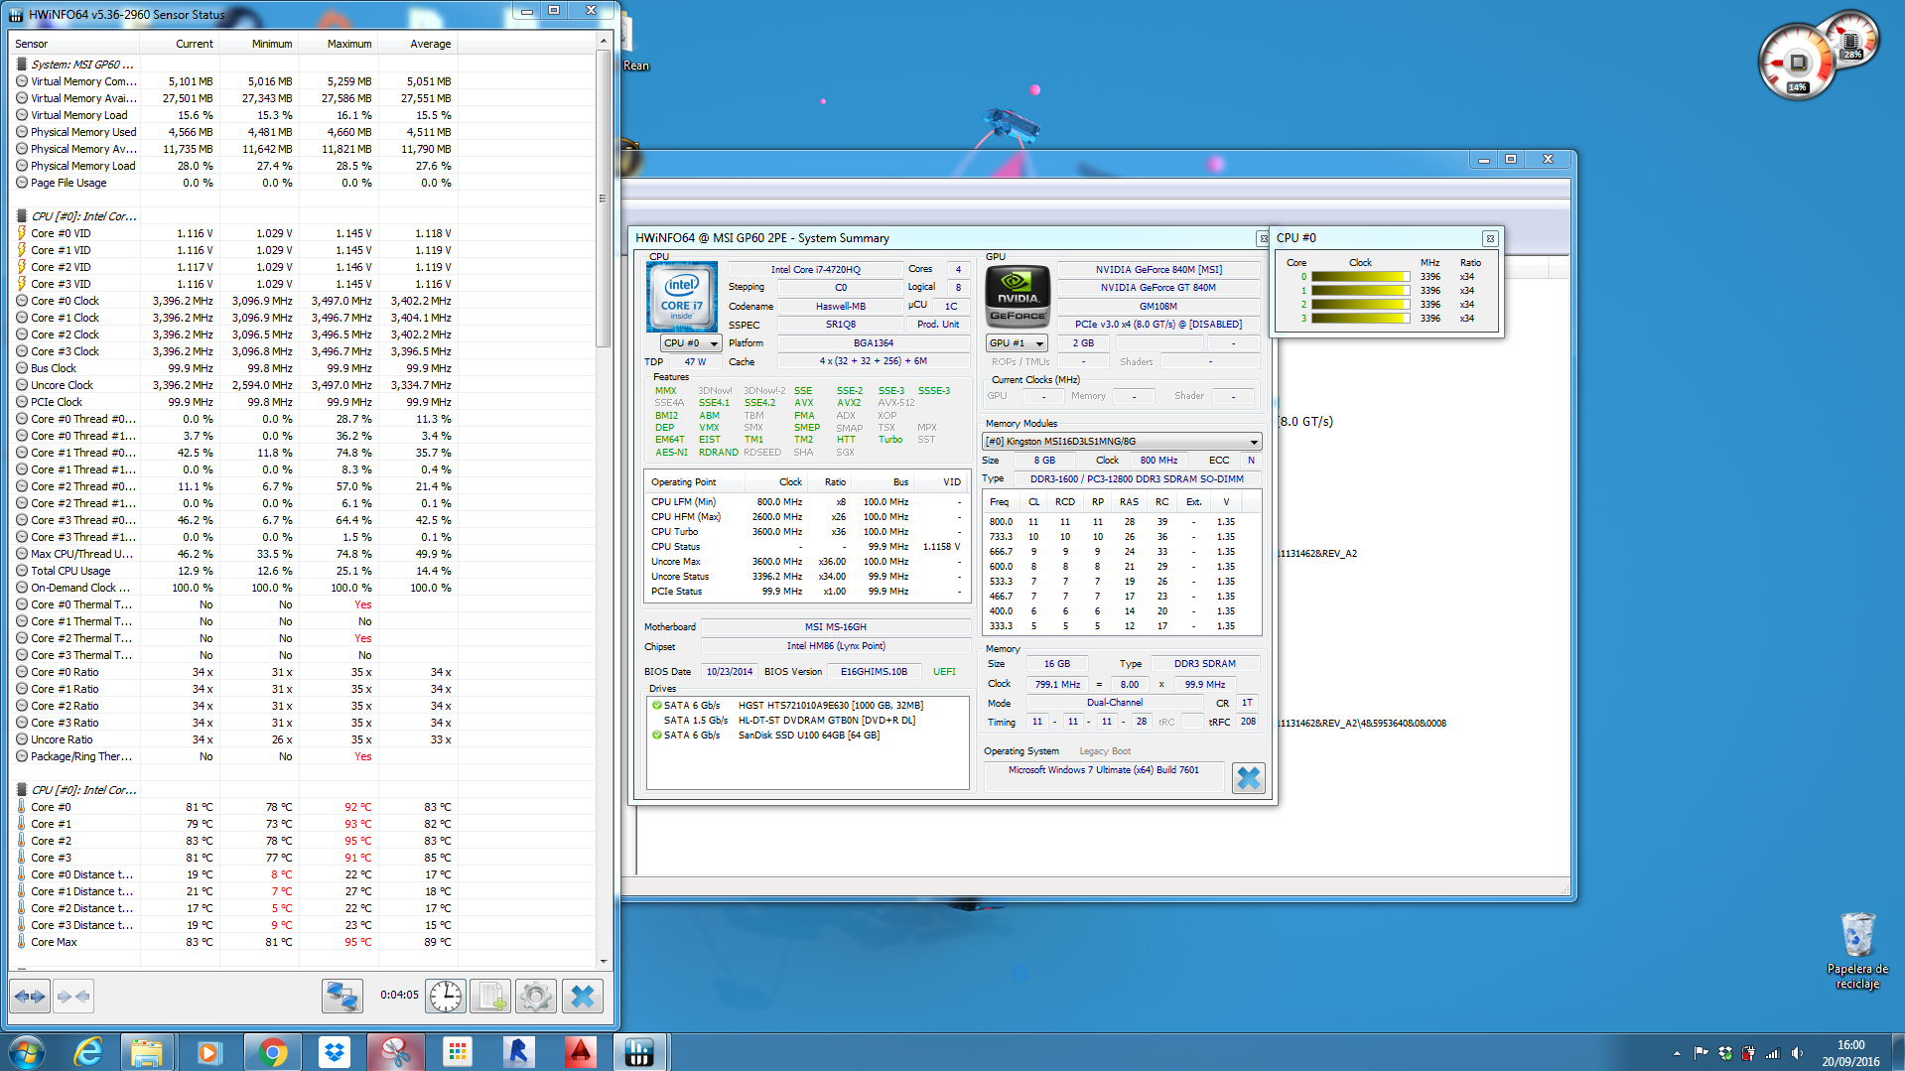This screenshot has height=1071, width=1905.
Task: Click sensor list scroll down arrow
Action: pyautogui.click(x=603, y=961)
